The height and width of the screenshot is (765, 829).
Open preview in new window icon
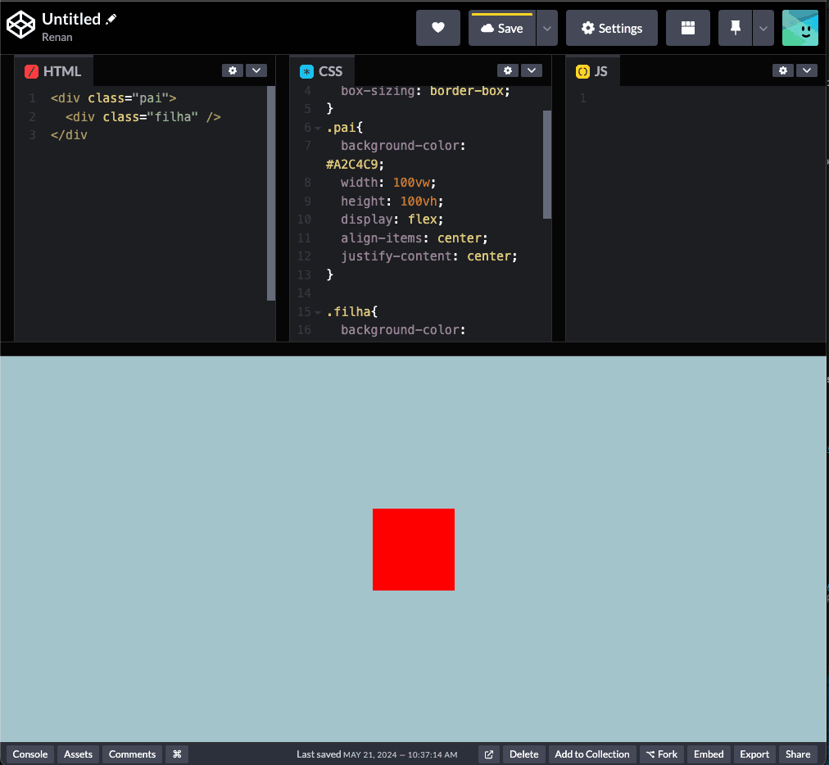point(489,754)
